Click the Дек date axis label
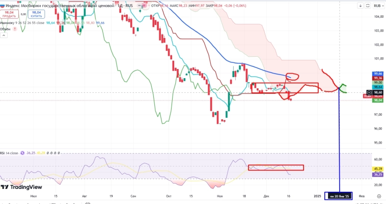Image resolution: width=386 pixels, height=204 pixels. [x=266, y=196]
